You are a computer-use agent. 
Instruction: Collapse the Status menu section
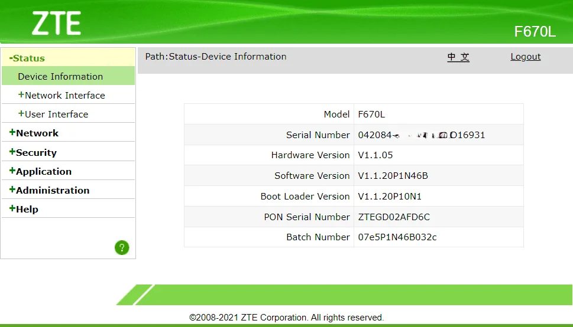click(27, 58)
